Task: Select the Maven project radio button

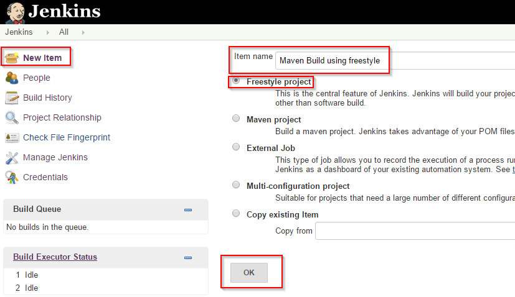Action: coord(236,118)
